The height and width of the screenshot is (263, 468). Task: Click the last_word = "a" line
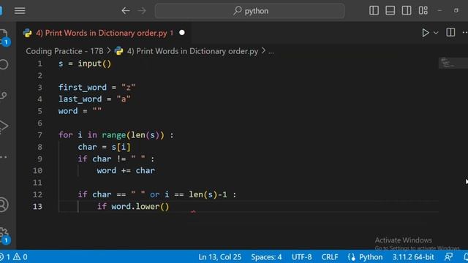click(x=94, y=99)
